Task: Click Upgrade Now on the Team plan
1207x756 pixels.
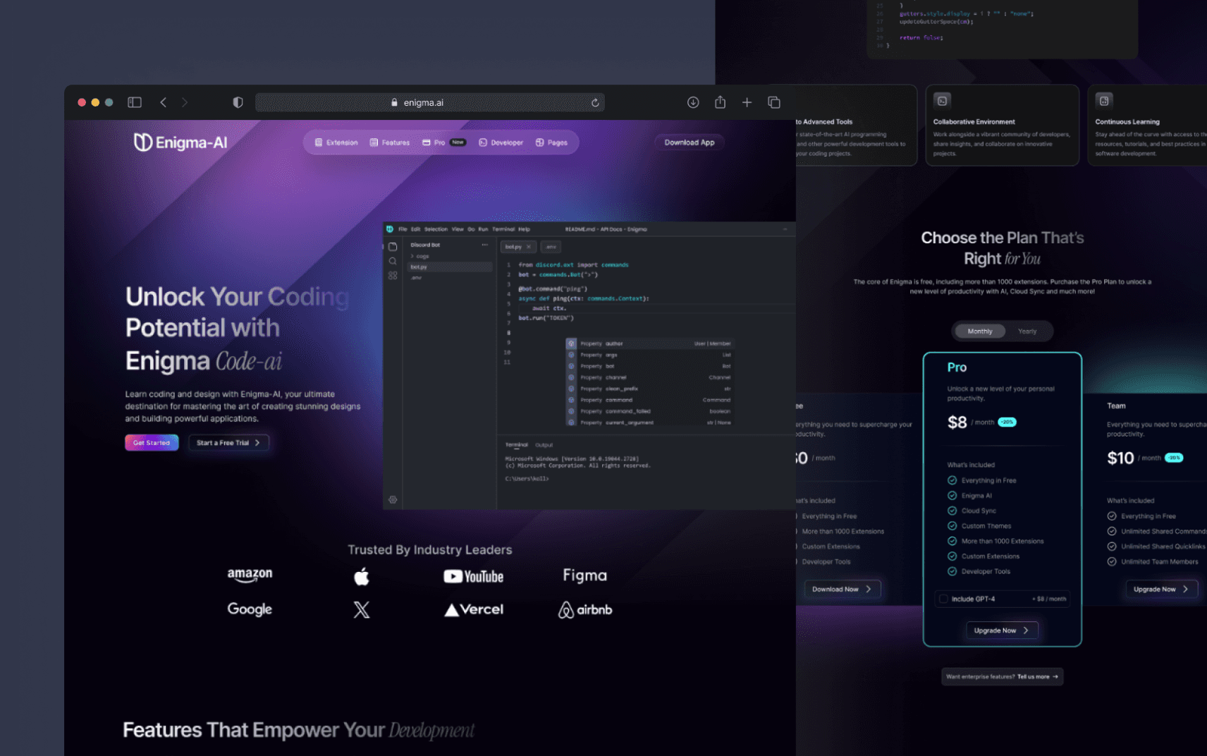Action: click(x=1161, y=589)
